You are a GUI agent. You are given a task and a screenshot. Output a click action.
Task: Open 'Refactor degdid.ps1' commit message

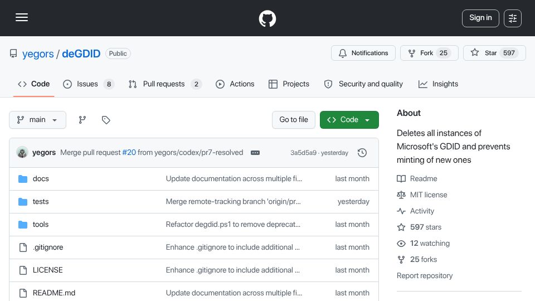click(x=233, y=225)
